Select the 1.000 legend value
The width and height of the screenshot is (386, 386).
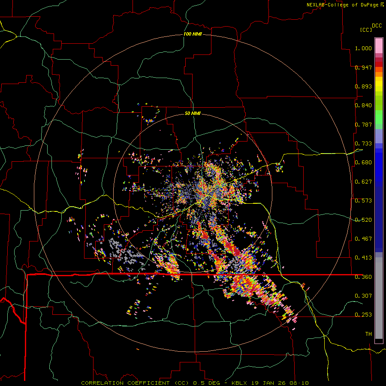[363, 48]
